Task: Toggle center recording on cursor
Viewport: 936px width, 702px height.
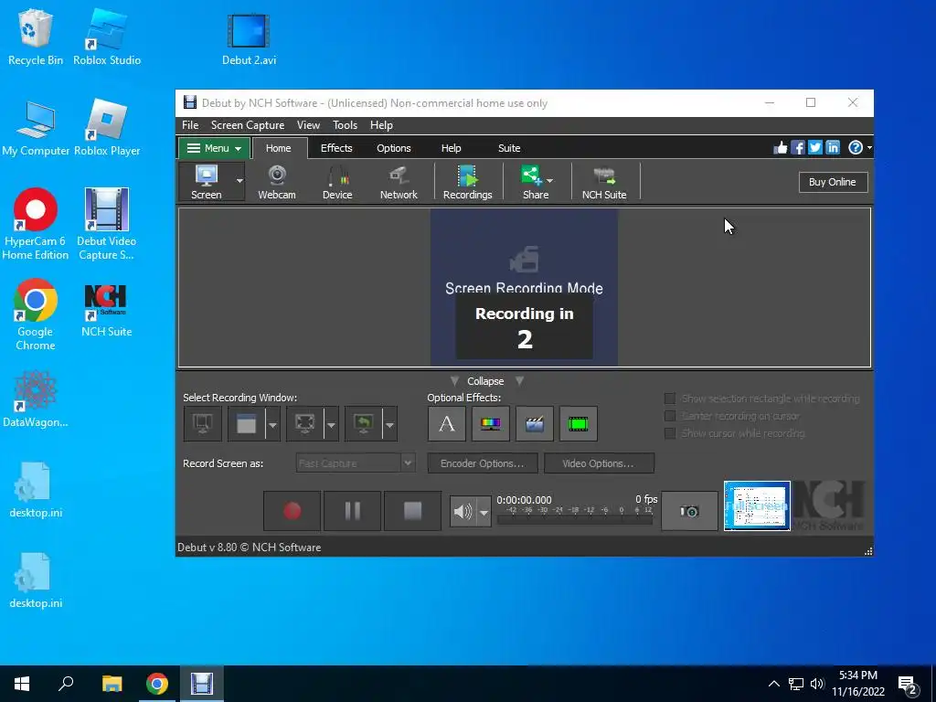Action: point(670,416)
